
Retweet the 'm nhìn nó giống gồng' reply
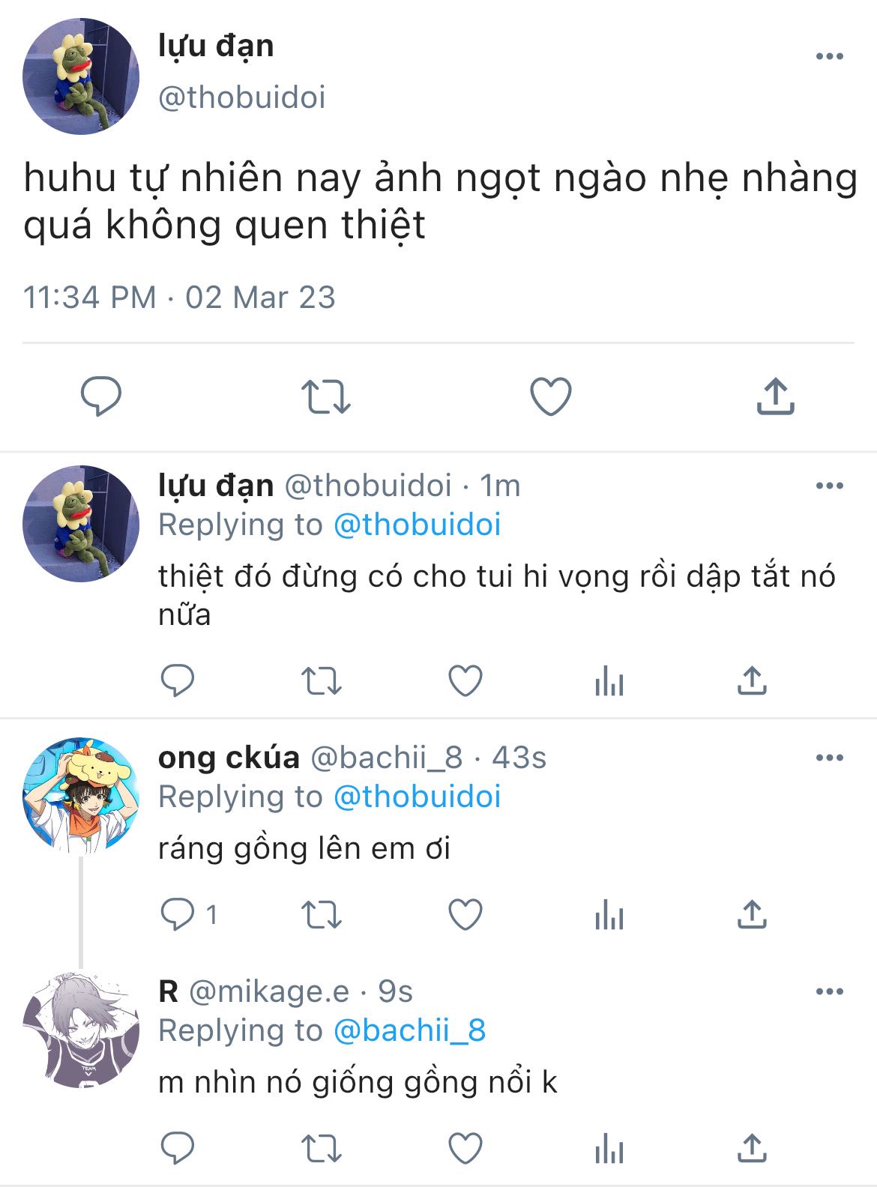(x=321, y=1148)
